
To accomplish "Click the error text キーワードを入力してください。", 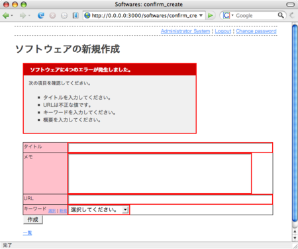I will click(x=79, y=112).
